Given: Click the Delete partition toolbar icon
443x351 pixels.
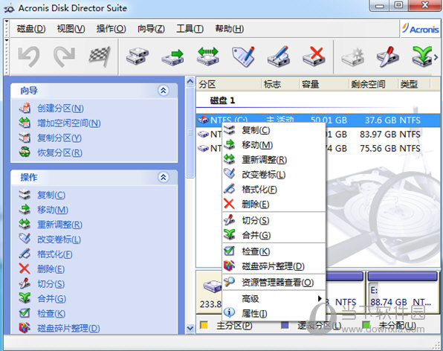Looking at the screenshot, I should (x=314, y=57).
